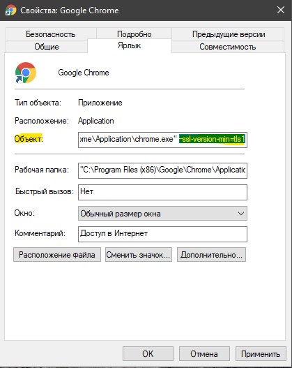
Task: Click the Быстрый вызов: label
Action: pos(45,191)
